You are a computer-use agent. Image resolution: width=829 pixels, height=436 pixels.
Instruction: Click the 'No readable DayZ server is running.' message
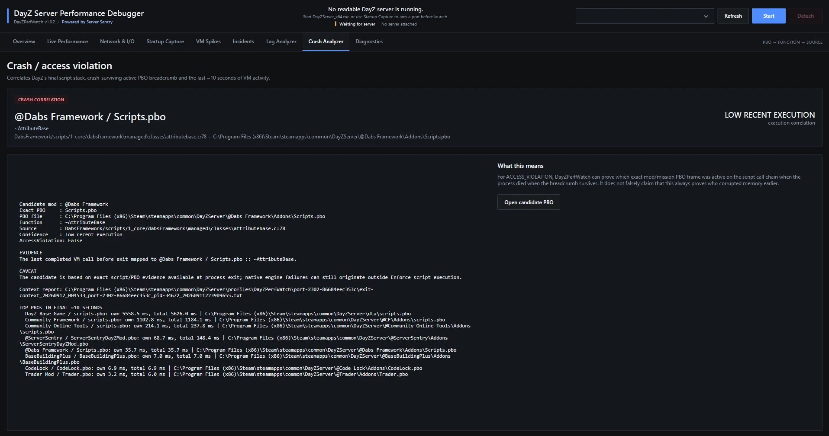[375, 10]
